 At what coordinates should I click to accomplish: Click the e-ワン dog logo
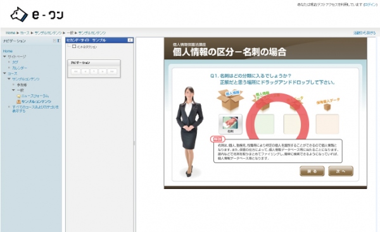click(x=37, y=15)
